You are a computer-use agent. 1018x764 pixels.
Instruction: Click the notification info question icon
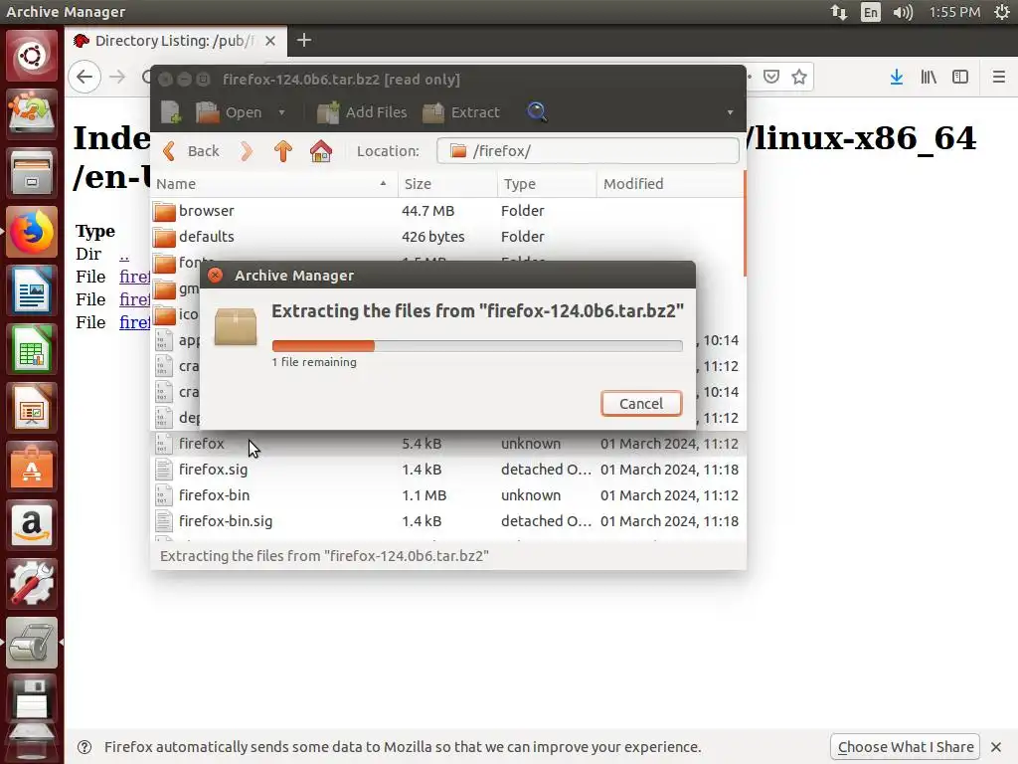(85, 747)
